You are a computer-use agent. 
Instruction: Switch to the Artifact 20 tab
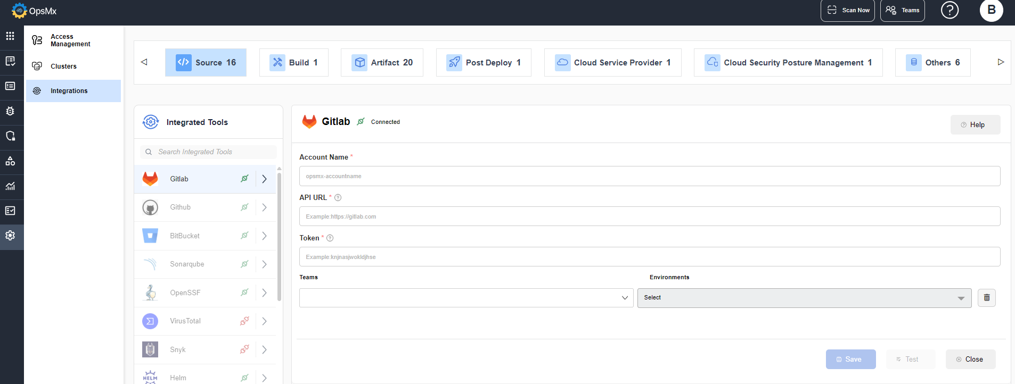382,63
